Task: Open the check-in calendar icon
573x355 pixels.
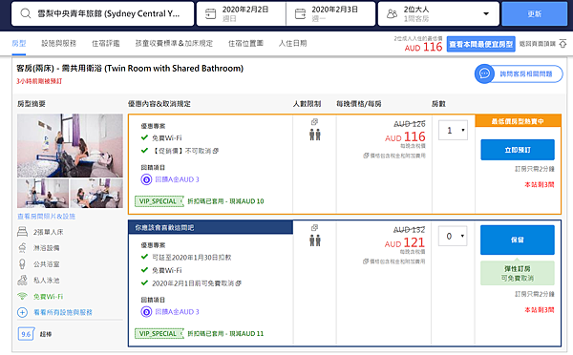Action: 210,14
